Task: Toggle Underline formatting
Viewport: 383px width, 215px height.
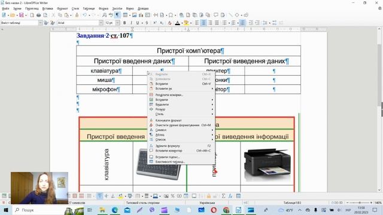Action: click(x=138, y=23)
